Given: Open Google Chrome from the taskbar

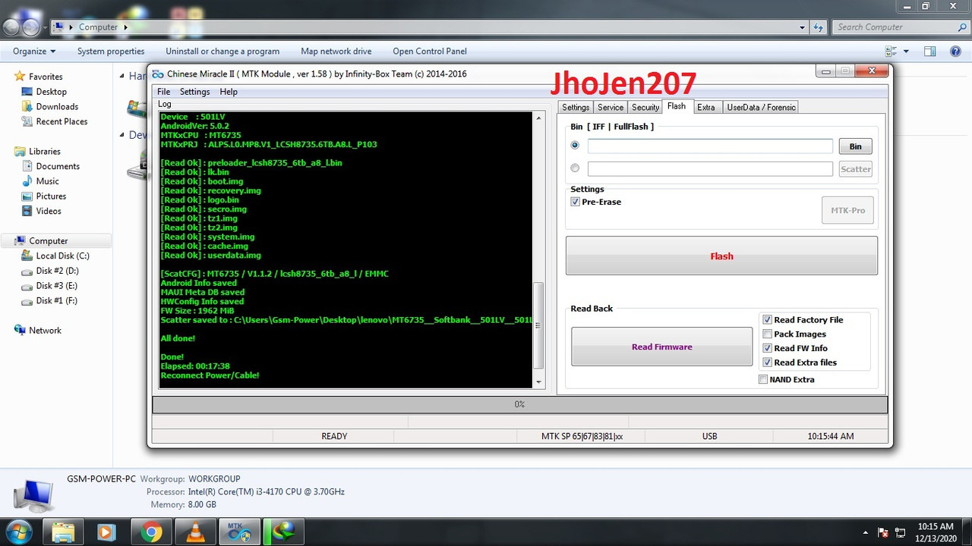Looking at the screenshot, I should pyautogui.click(x=151, y=532).
